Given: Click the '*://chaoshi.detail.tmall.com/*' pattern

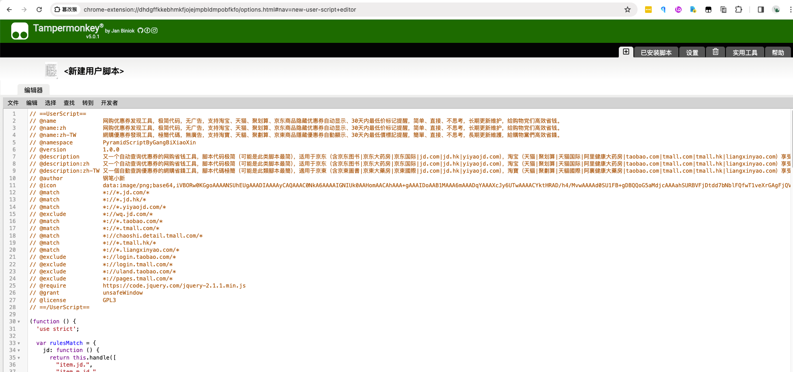Looking at the screenshot, I should point(153,236).
